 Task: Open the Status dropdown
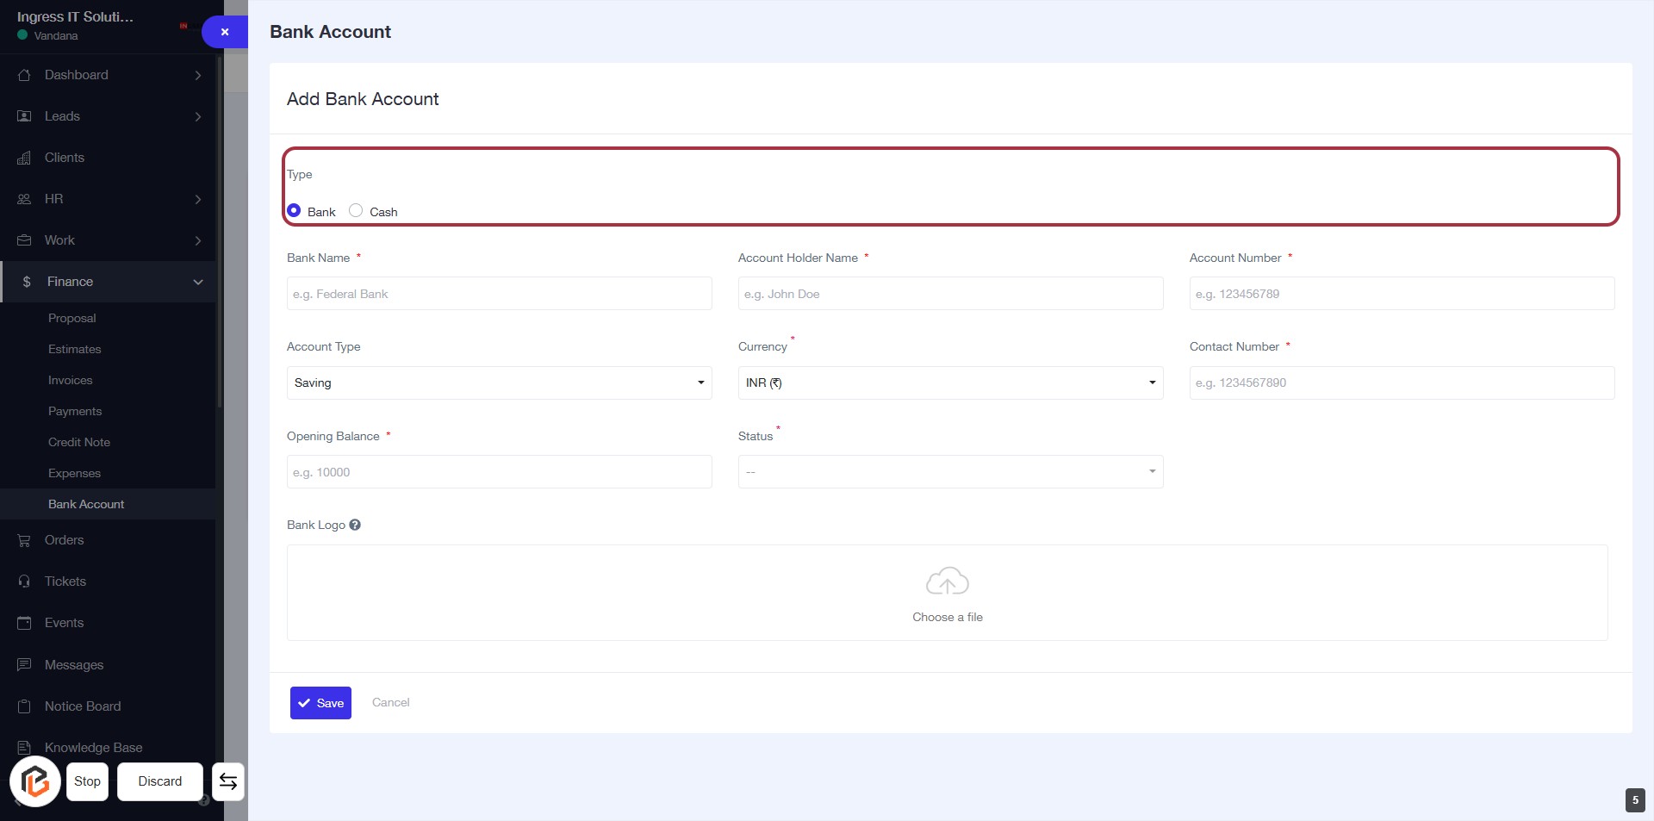(950, 472)
